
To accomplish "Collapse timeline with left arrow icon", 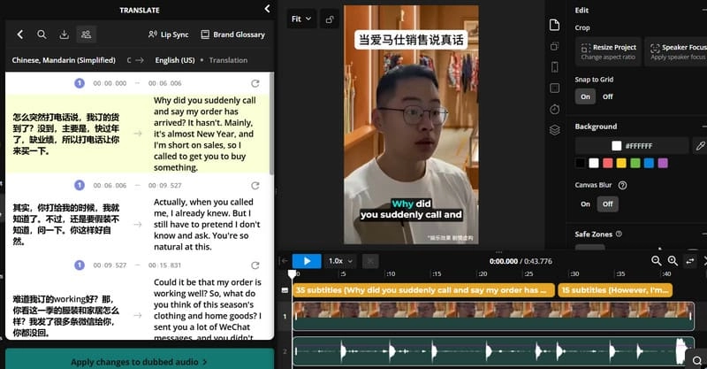I will point(284,261).
